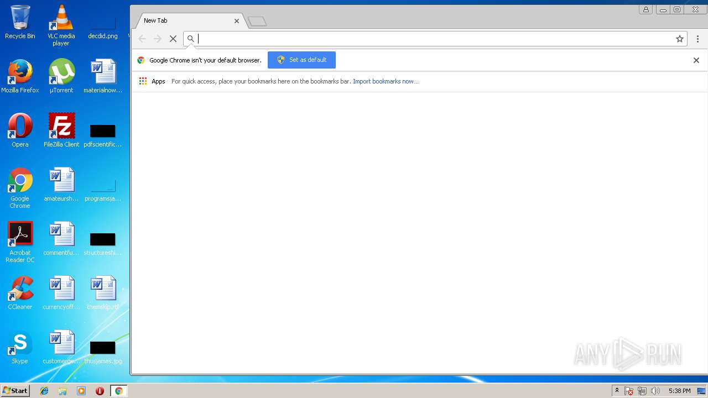Image resolution: width=708 pixels, height=398 pixels.
Task: Open the Windows Start menu
Action: [15, 391]
